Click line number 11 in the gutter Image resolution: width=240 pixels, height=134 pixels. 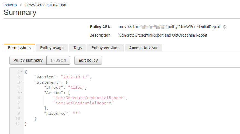click(17, 124)
